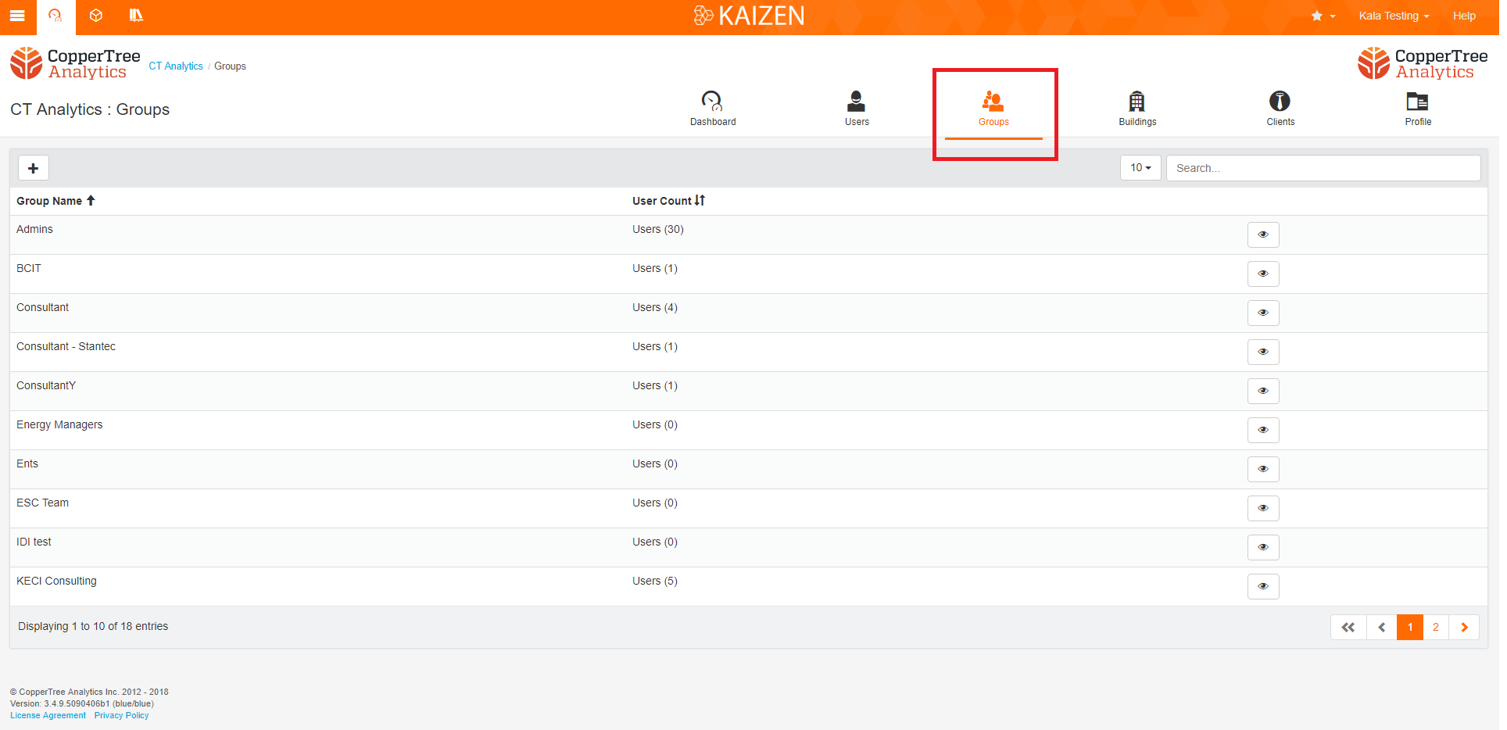This screenshot has width=1507, height=730.
Task: Go to the Dashboard tab
Action: point(713,109)
